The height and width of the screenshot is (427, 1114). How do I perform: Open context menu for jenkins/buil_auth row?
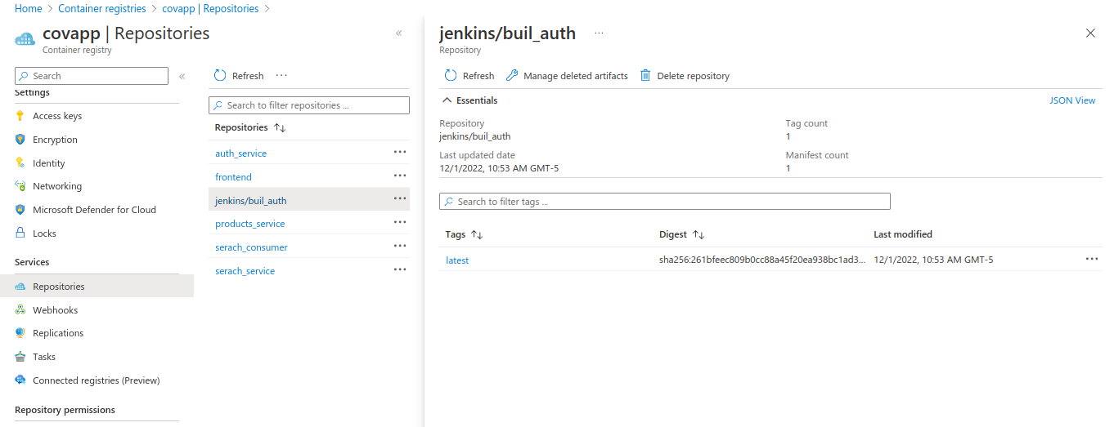coord(400,198)
